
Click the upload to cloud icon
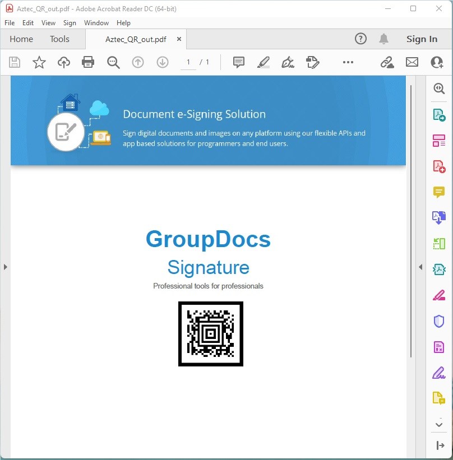[64, 62]
